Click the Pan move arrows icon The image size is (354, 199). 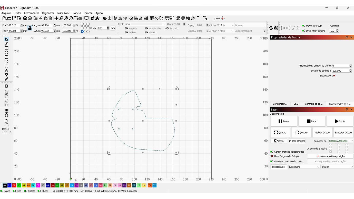point(56,18)
